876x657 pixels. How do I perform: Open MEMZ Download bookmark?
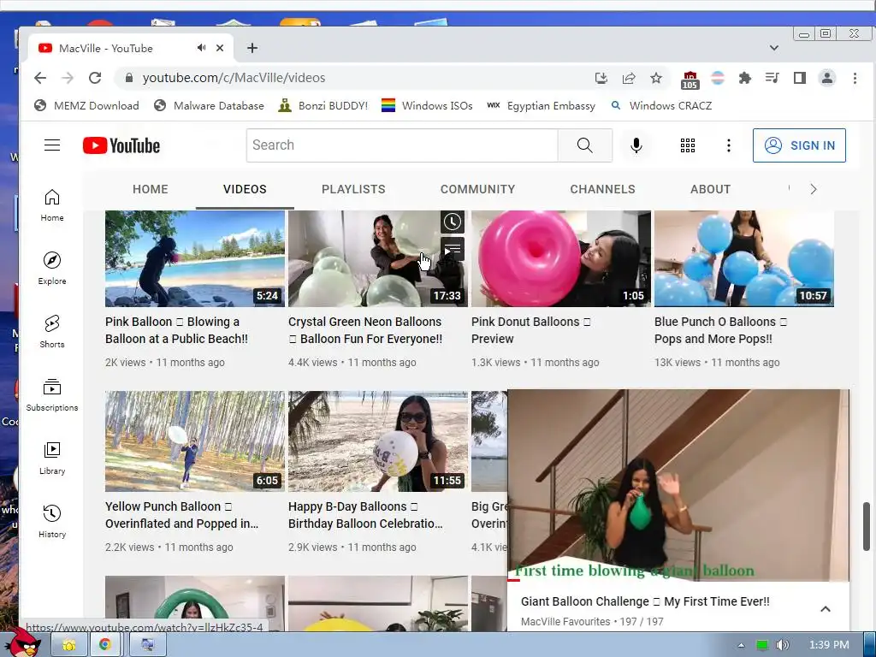click(86, 105)
